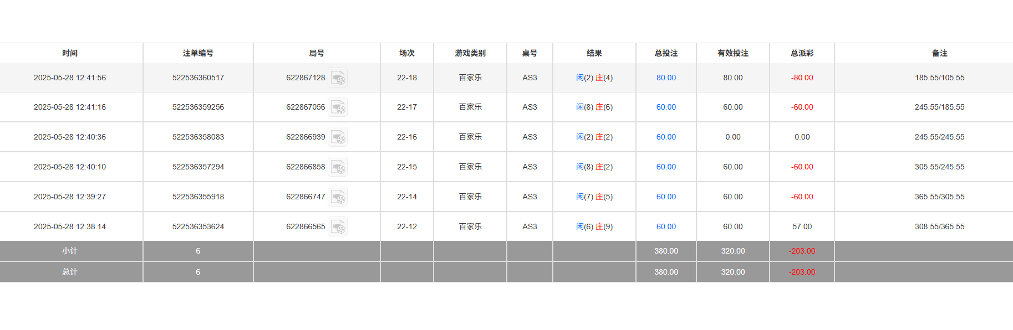View replay icon for round 622866565
The image size is (1013, 330).
click(338, 227)
